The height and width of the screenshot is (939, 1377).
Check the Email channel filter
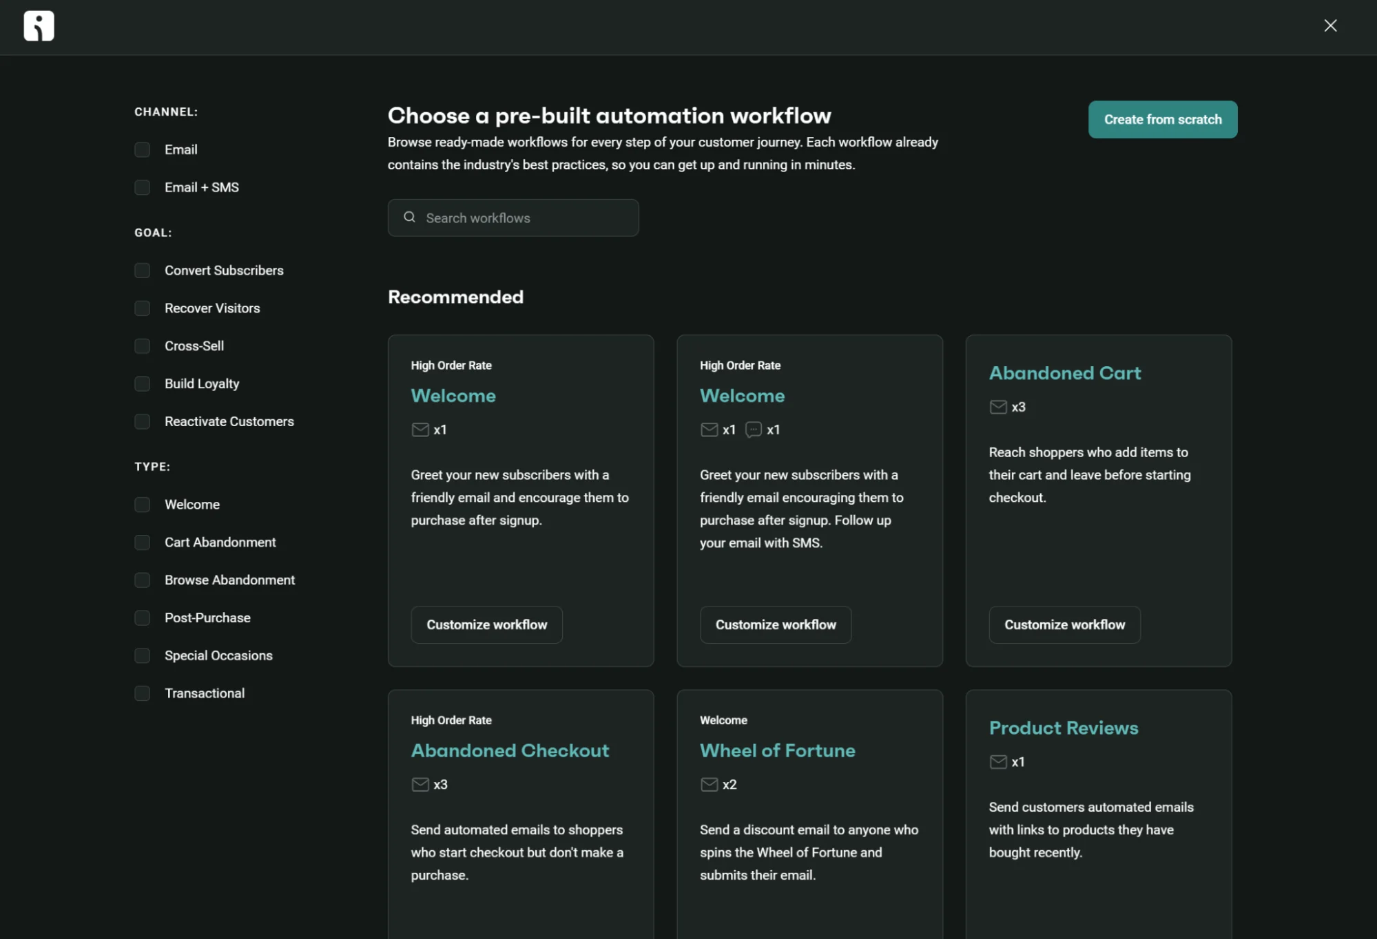coord(142,149)
